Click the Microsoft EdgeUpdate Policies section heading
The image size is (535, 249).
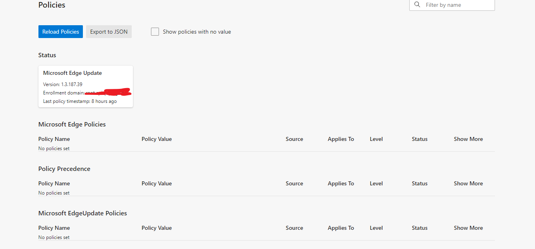pos(82,213)
